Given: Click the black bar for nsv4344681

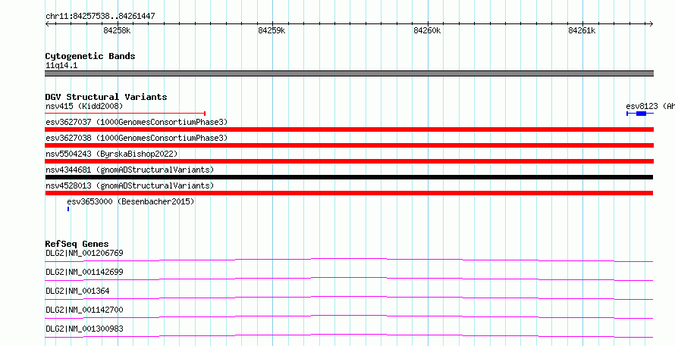Looking at the screenshot, I should [x=349, y=177].
